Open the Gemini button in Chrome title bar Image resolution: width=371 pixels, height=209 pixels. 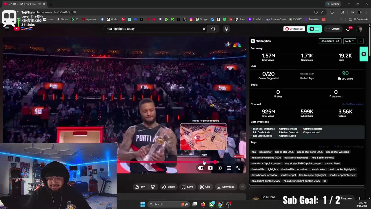[x=333, y=4]
